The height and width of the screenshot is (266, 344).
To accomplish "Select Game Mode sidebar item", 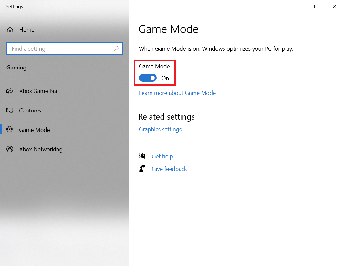I will pos(35,130).
